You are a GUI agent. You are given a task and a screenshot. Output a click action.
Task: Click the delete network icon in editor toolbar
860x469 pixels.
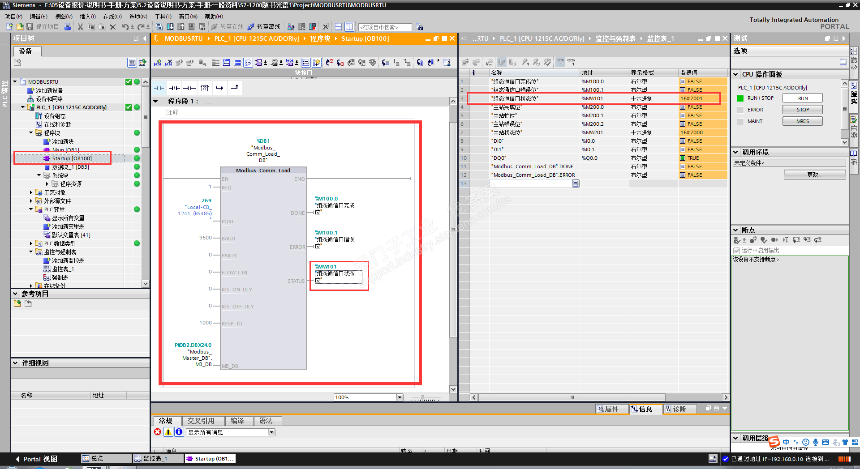click(168, 63)
